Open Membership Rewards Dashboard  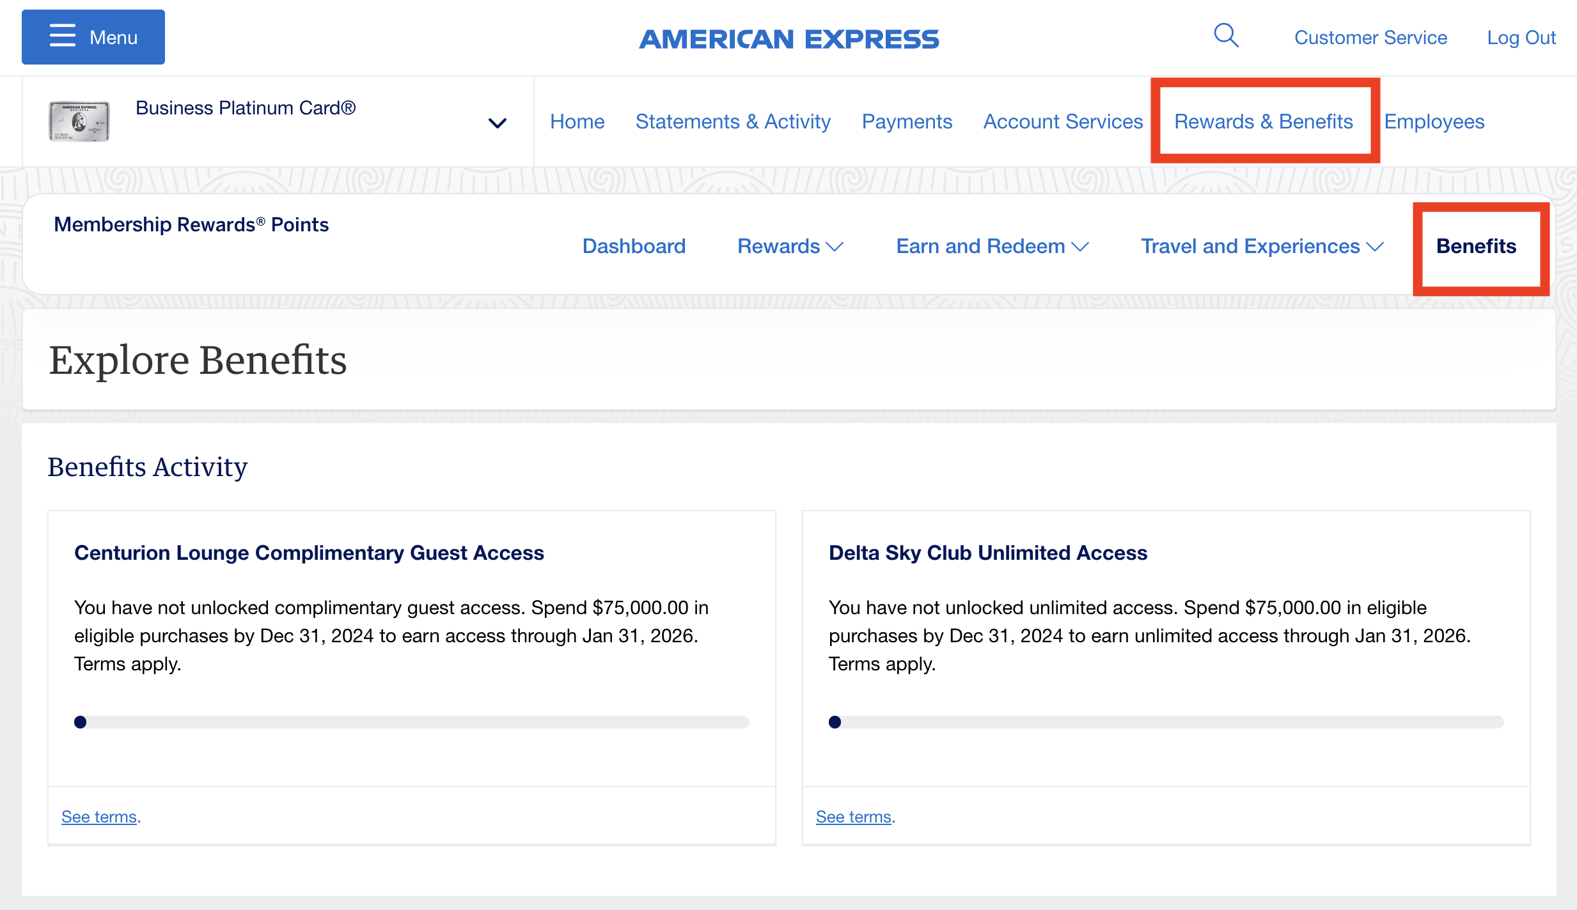coord(634,246)
